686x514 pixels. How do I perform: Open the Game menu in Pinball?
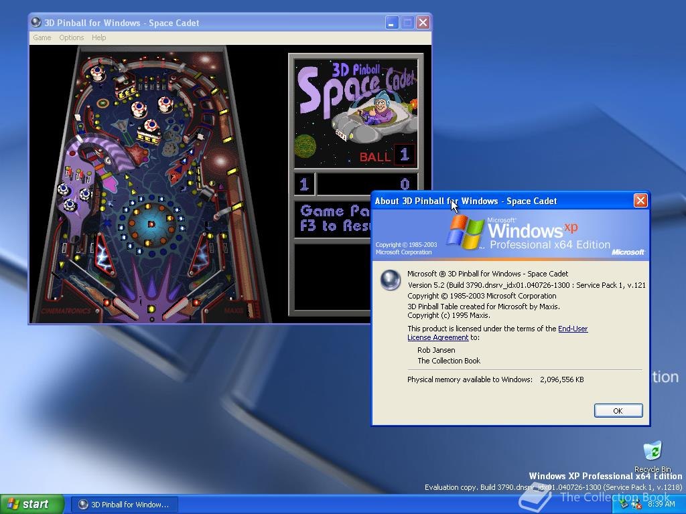click(x=42, y=37)
